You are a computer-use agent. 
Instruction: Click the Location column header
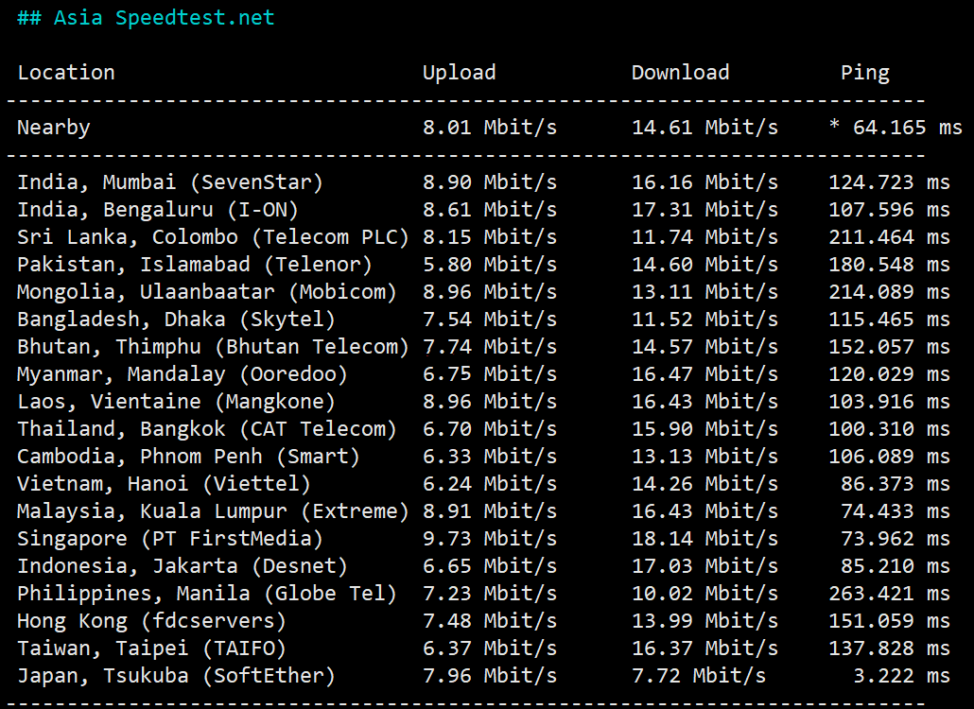(x=66, y=73)
